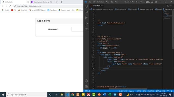This screenshot has width=174, height=97.
Task: Toggle the primary side bar
Action: (147, 2)
